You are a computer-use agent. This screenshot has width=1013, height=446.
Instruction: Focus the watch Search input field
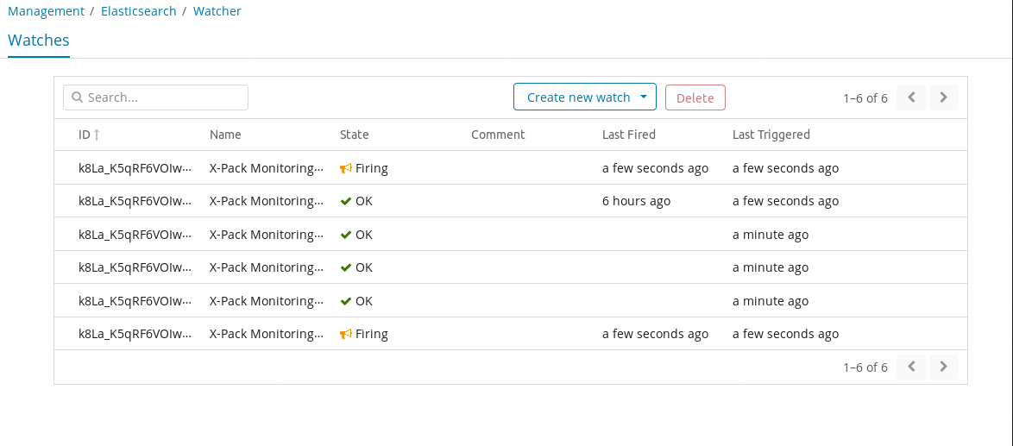tap(155, 97)
